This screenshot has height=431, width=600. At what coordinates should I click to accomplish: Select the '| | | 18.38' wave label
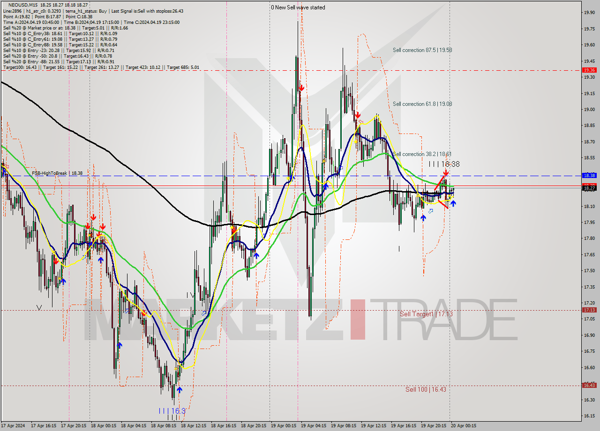444,164
